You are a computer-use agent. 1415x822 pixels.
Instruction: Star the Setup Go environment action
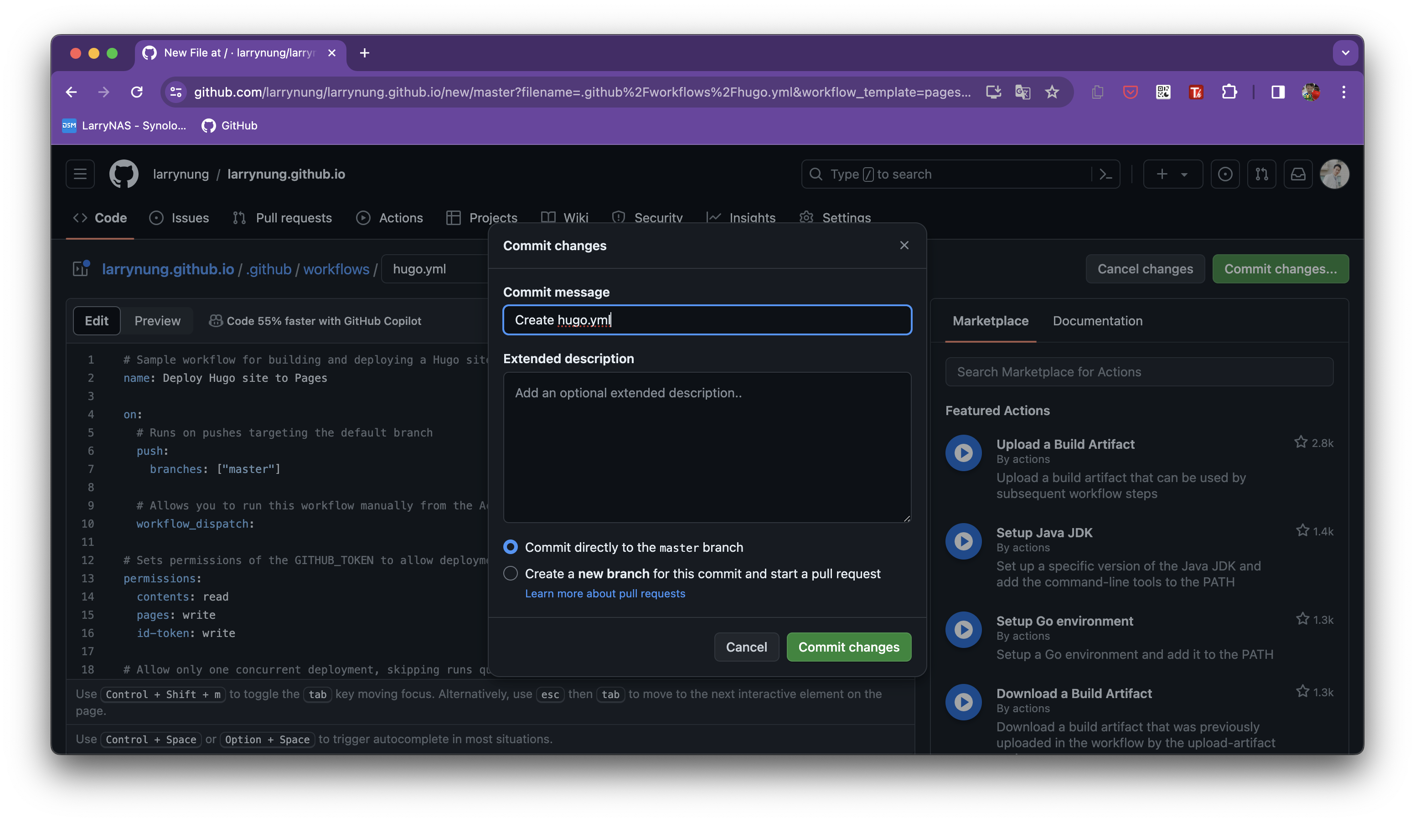pyautogui.click(x=1302, y=619)
